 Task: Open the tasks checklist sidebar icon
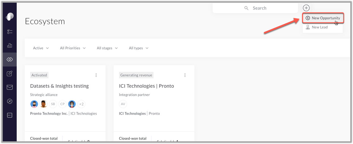[10, 32]
